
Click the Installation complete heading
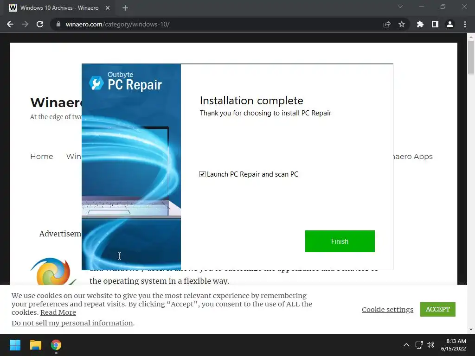point(251,101)
